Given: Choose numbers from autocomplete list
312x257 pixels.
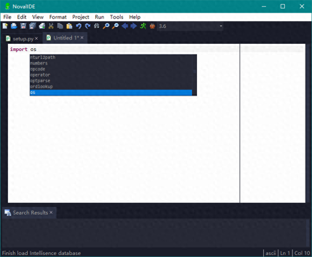Looking at the screenshot, I should [x=111, y=63].
